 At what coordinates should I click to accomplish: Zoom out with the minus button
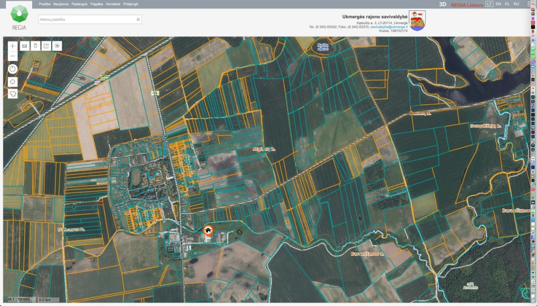13,56
